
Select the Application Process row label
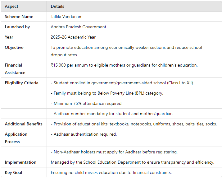[x=16, y=138]
